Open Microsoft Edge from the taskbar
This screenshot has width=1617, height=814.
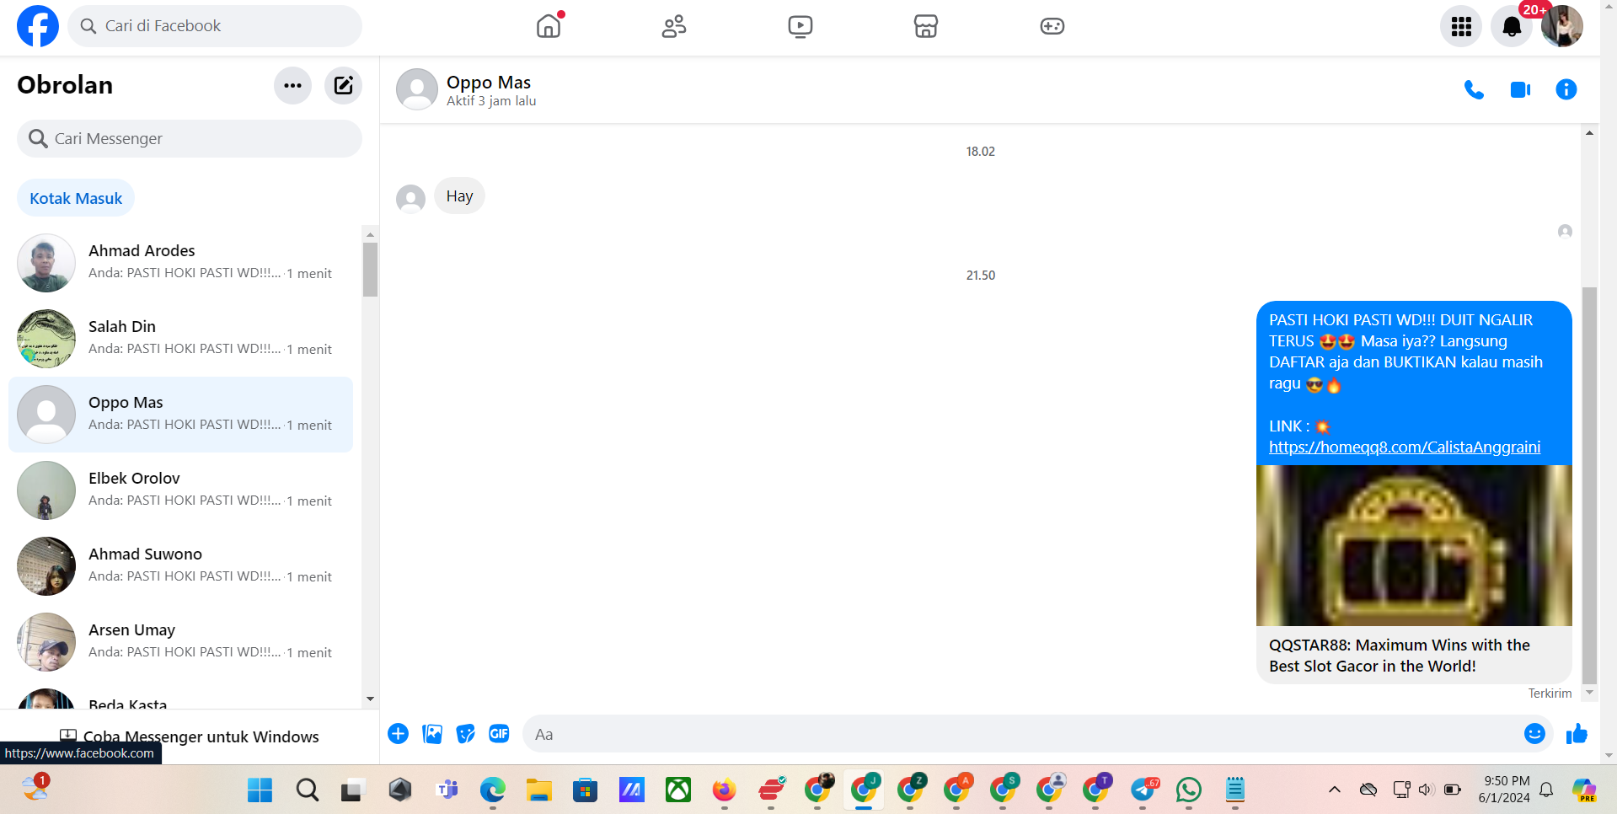tap(493, 790)
